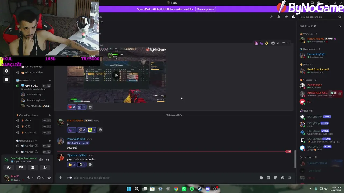Forward the message with arrow icon

[x=283, y=43]
